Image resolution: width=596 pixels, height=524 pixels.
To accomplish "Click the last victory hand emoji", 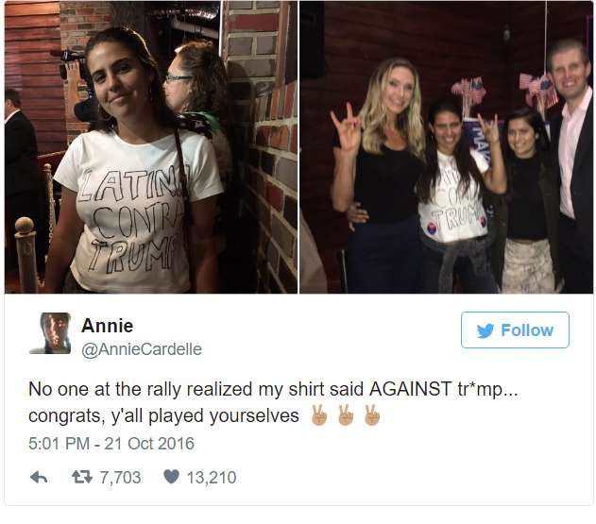I will click(372, 414).
